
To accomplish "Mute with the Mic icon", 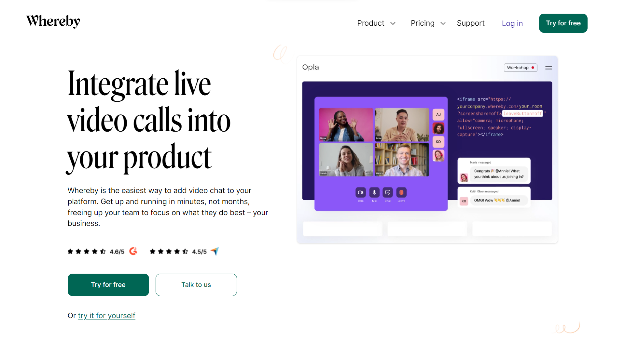I will click(x=374, y=192).
